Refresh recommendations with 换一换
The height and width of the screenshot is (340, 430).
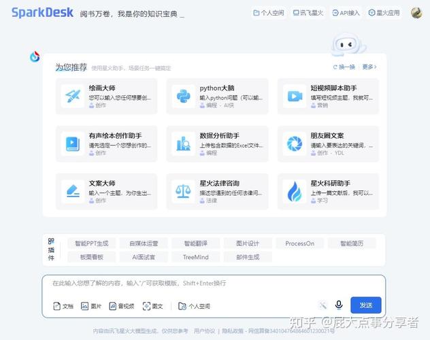click(x=344, y=67)
